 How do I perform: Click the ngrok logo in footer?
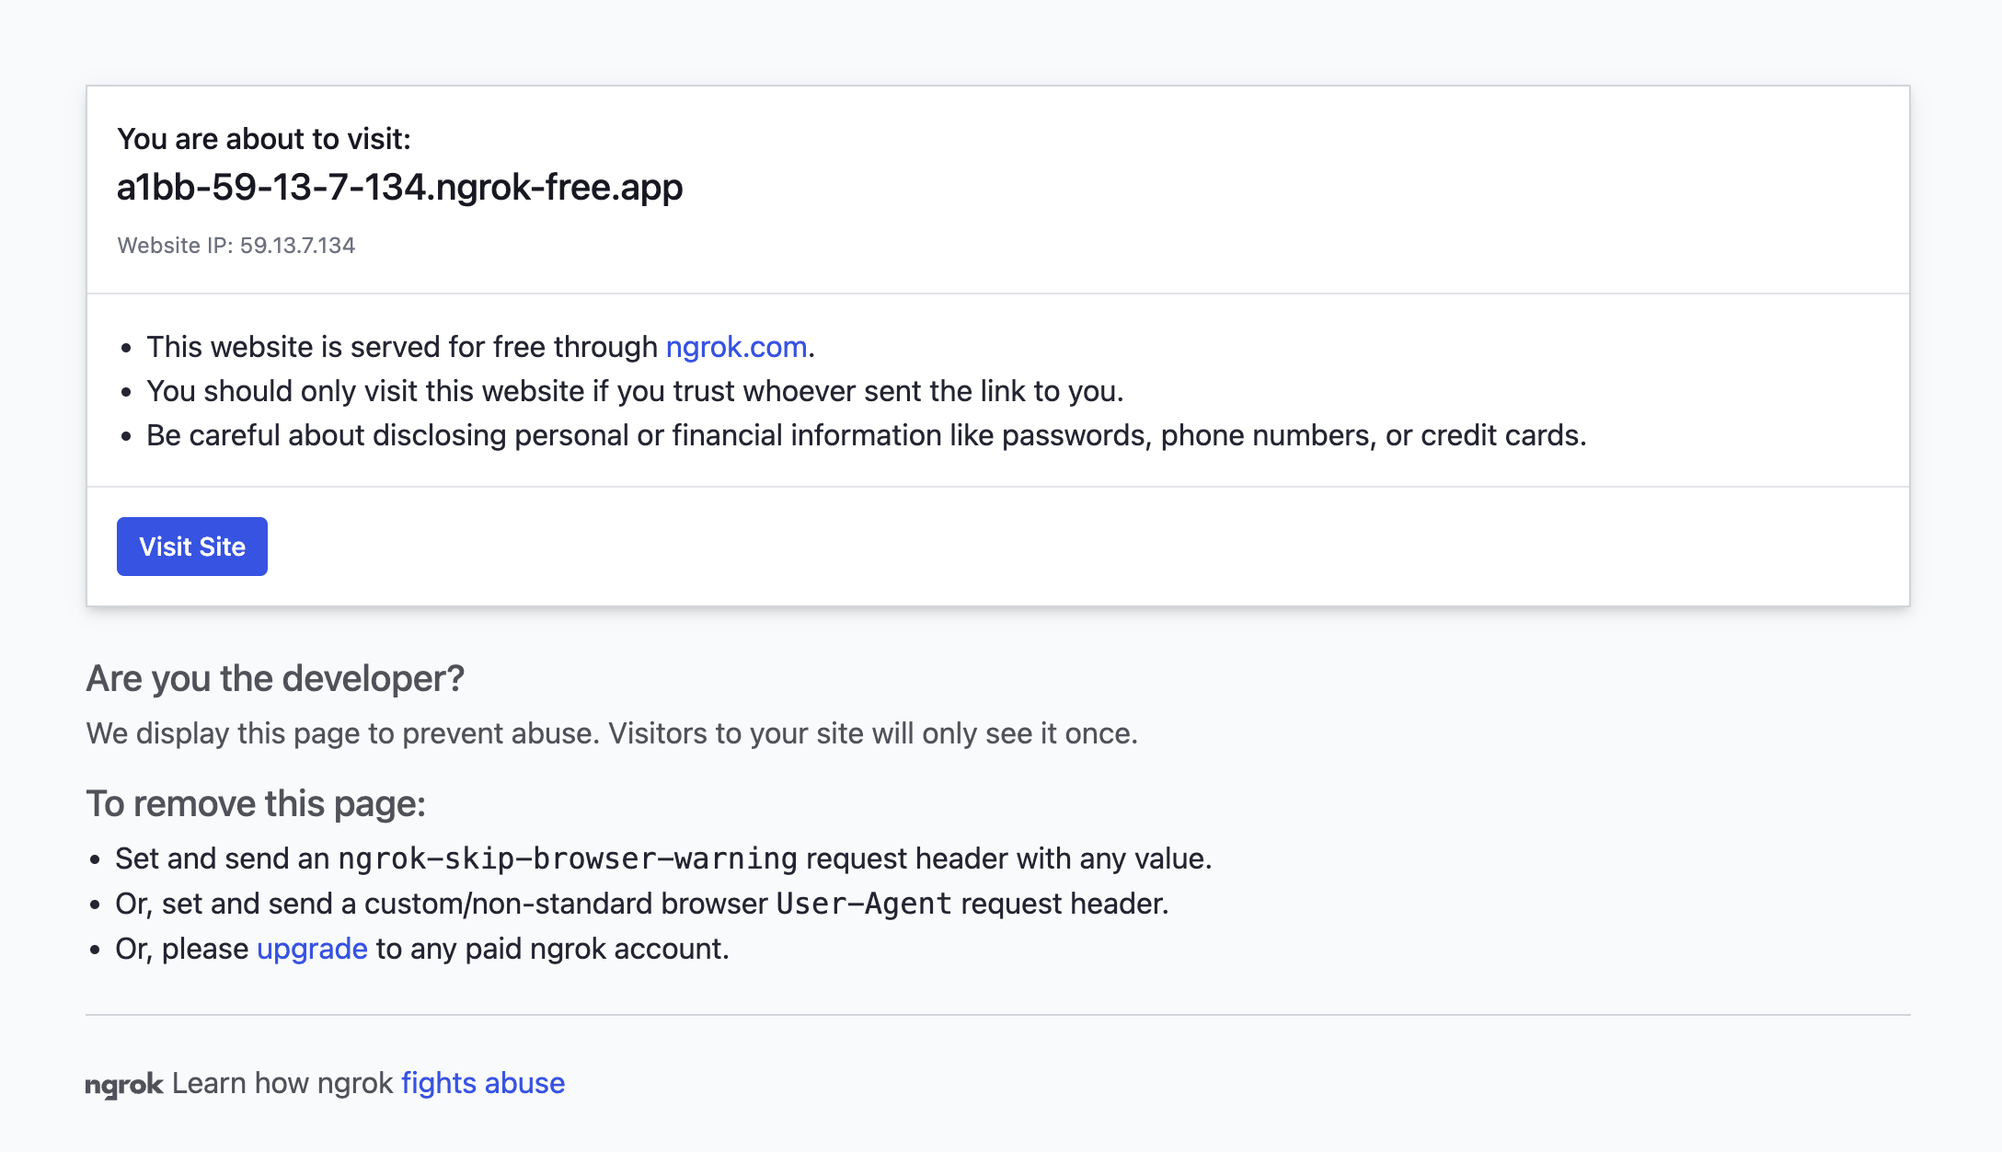pyautogui.click(x=124, y=1085)
